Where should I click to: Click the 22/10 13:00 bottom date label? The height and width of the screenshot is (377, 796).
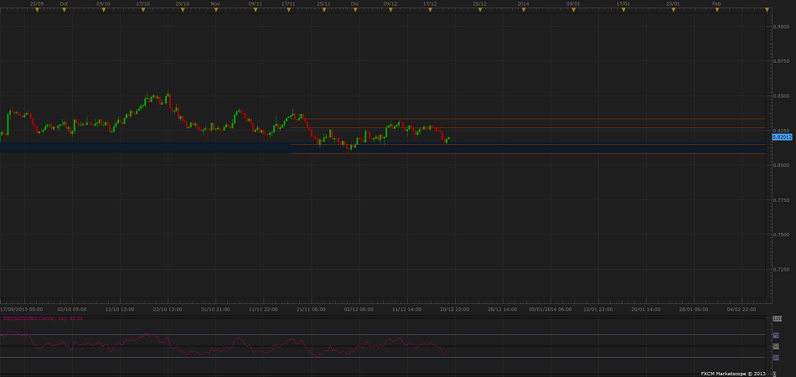[167, 308]
